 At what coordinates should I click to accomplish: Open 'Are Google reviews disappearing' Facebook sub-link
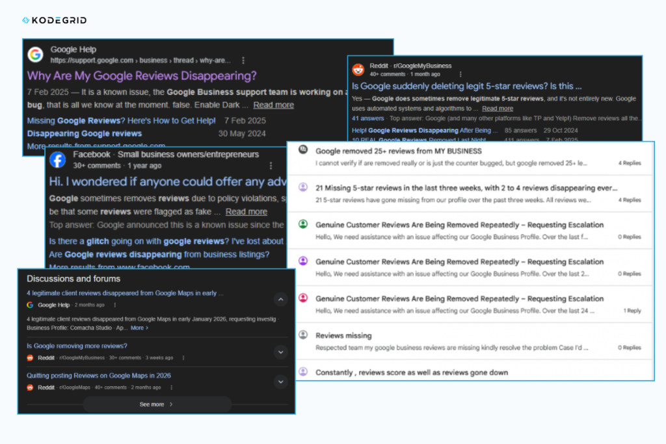(159, 254)
